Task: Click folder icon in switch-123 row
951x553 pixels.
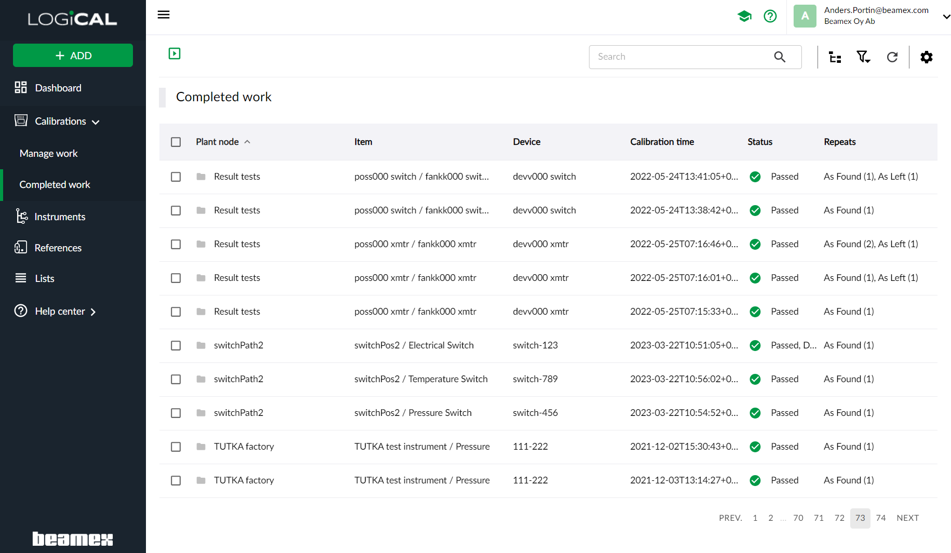Action: point(201,345)
